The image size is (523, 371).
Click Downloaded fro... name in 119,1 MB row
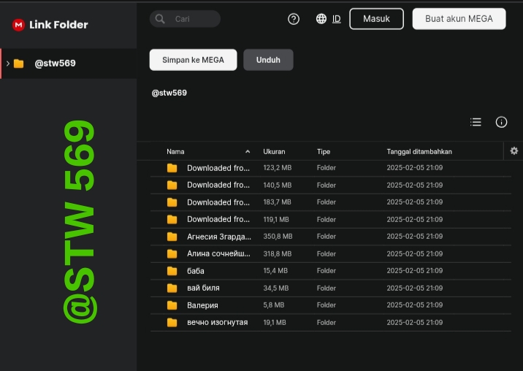coord(218,219)
